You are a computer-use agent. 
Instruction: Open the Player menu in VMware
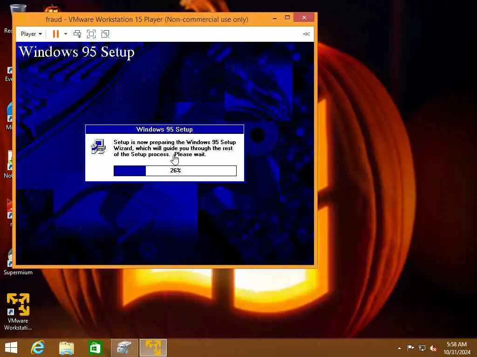pyautogui.click(x=31, y=34)
